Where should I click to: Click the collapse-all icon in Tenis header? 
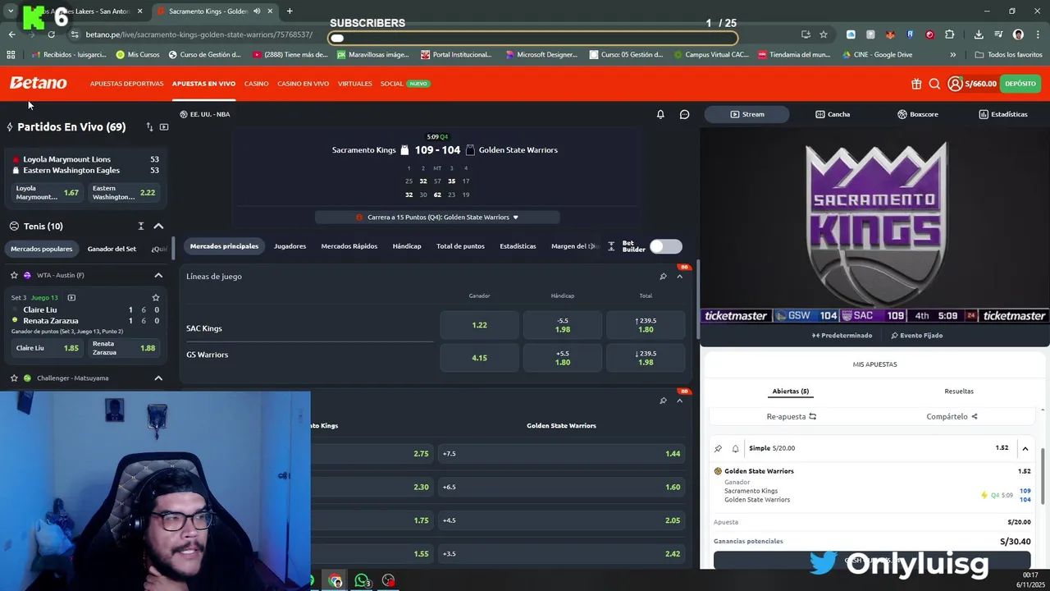(x=141, y=227)
